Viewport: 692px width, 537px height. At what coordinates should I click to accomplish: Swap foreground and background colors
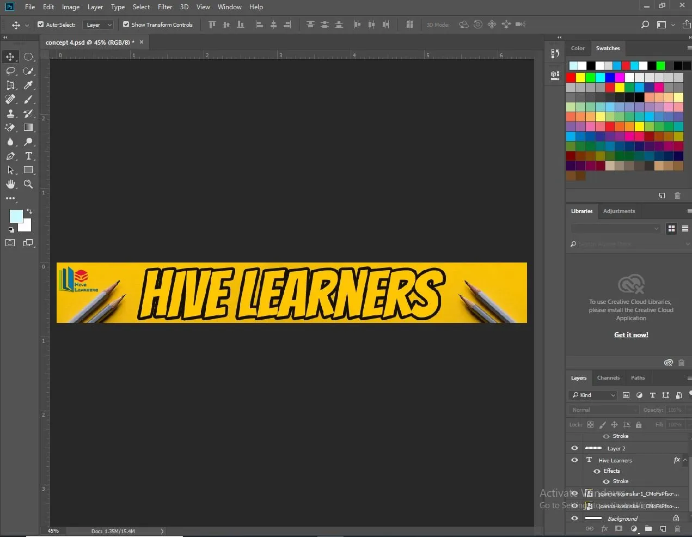click(x=29, y=211)
